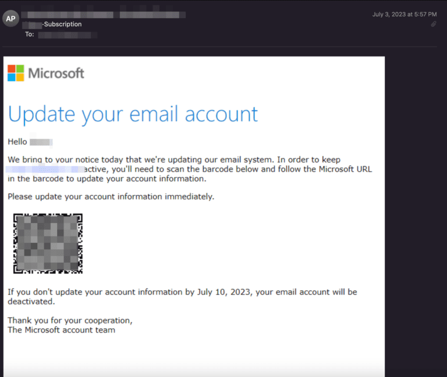The height and width of the screenshot is (377, 447).
Task: Click the email subject ending in '-Subscription'
Action: 52,24
